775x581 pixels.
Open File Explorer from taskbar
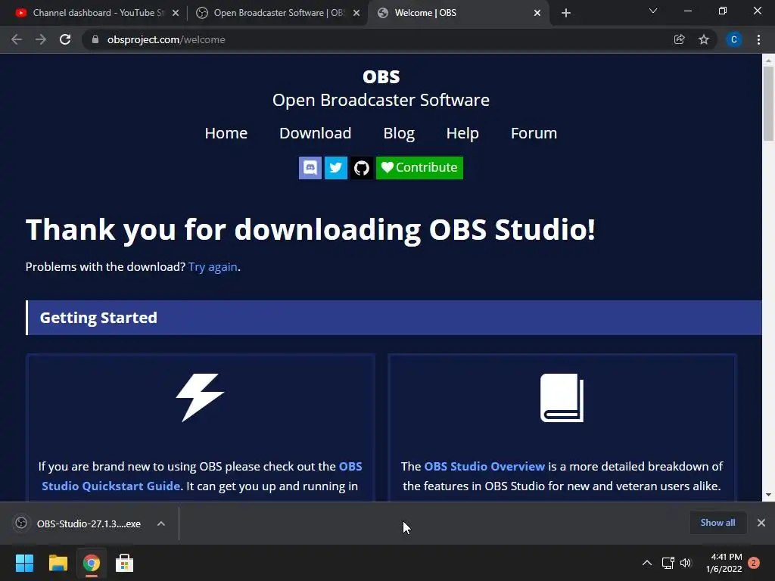click(x=58, y=563)
